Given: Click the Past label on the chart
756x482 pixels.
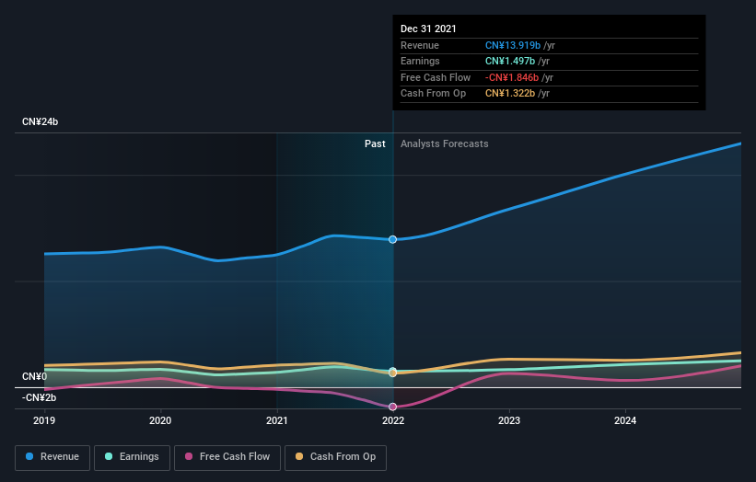Looking at the screenshot, I should [x=375, y=143].
